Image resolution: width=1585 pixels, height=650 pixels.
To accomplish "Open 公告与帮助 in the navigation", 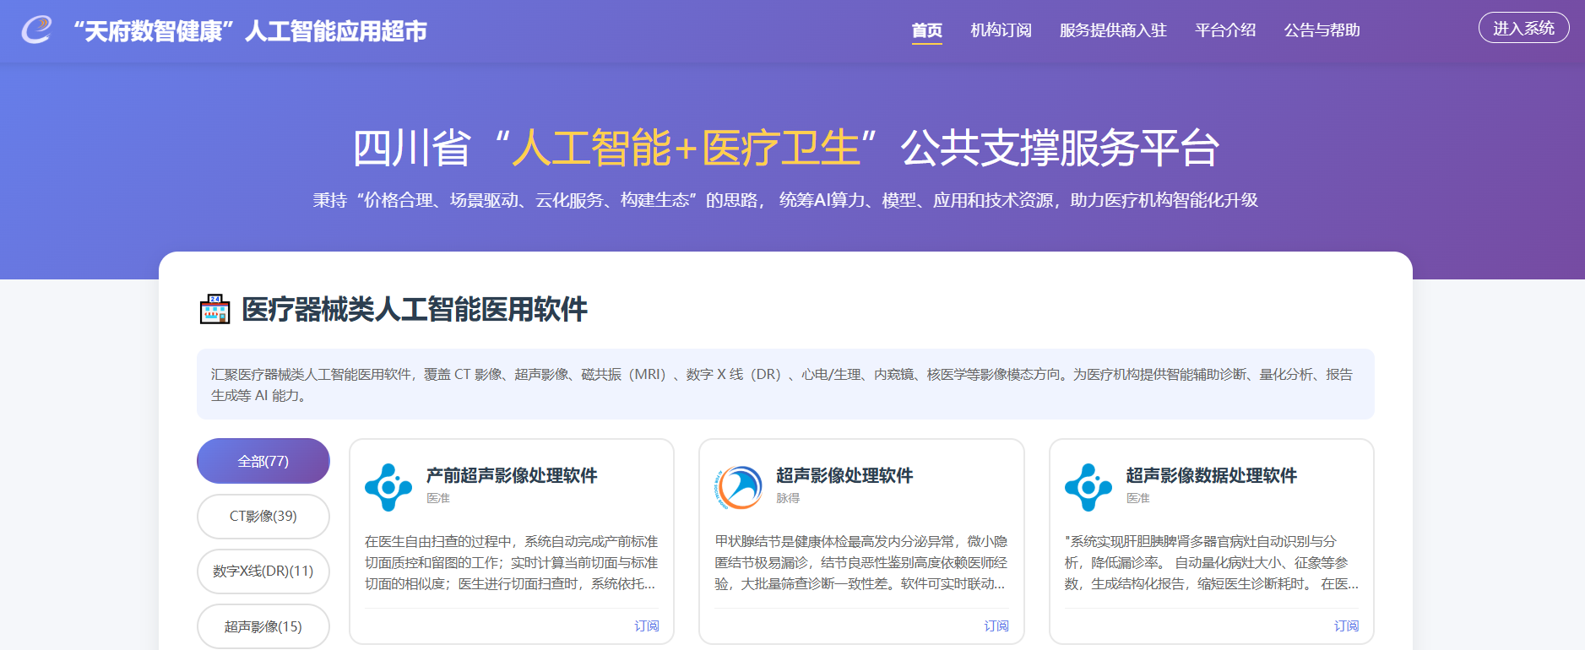I will (x=1322, y=30).
